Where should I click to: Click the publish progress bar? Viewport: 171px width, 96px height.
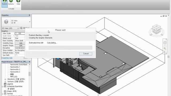(x=60, y=48)
